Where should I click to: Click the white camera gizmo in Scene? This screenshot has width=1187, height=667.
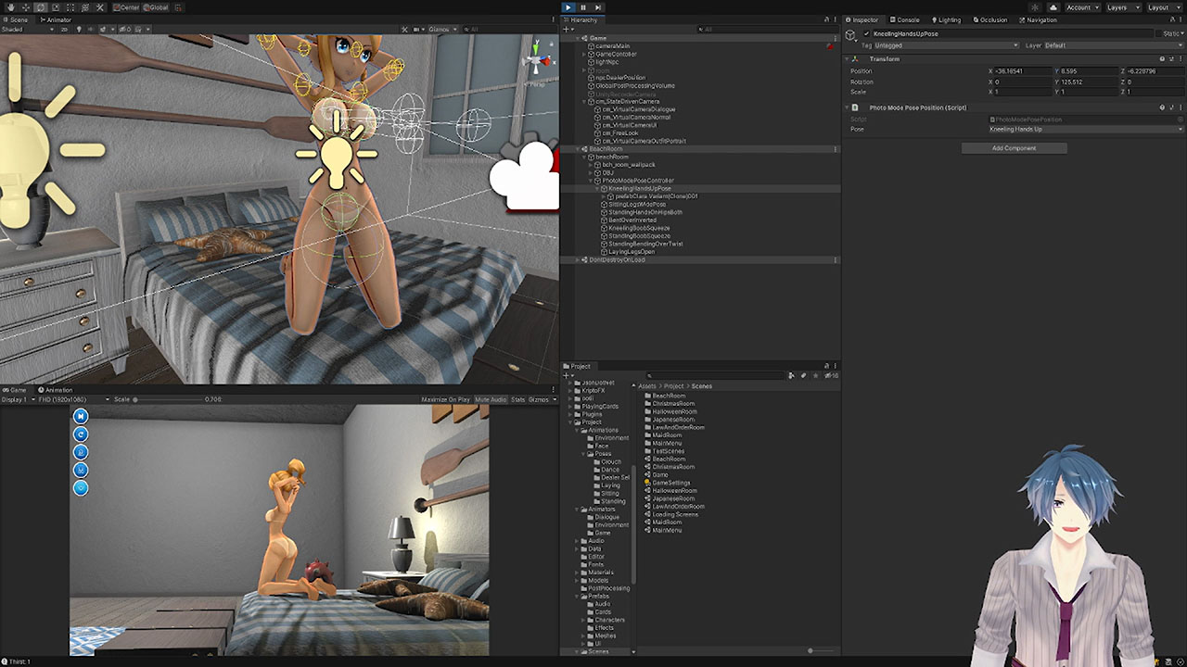click(x=524, y=176)
